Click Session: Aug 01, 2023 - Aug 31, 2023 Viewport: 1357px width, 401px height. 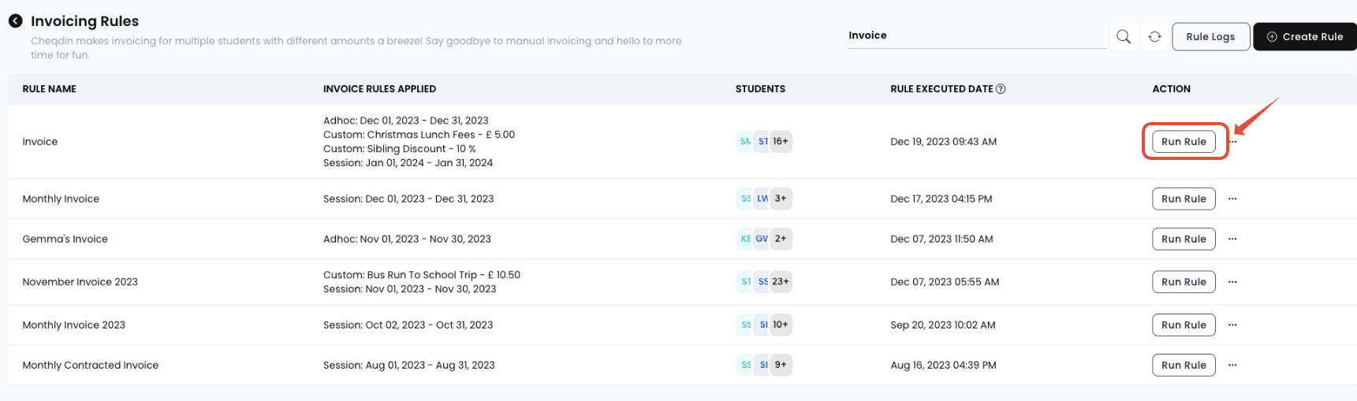point(408,365)
